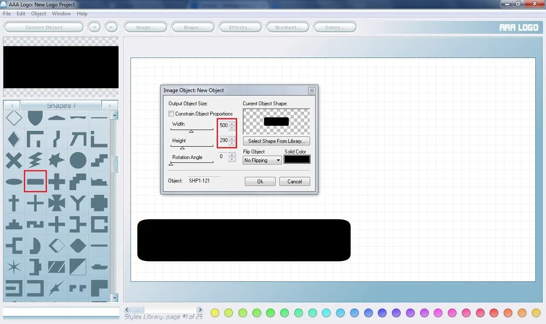
Task: Select the tilted diamond outline shape
Action: point(57,246)
